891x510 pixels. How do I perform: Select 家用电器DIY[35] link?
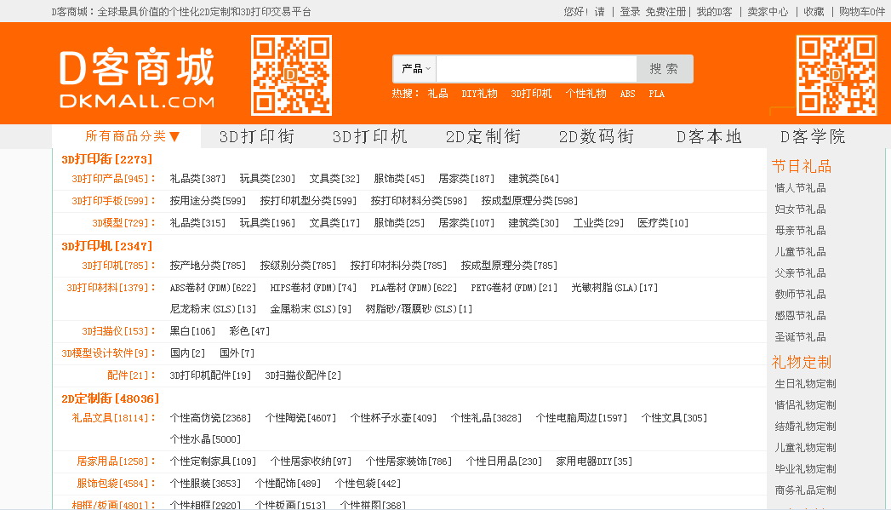pyautogui.click(x=593, y=461)
